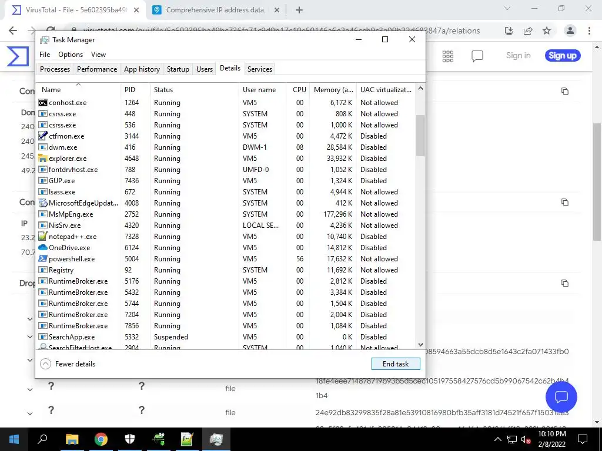Switch to the Performance tab
Image resolution: width=602 pixels, height=451 pixels.
tap(97, 69)
